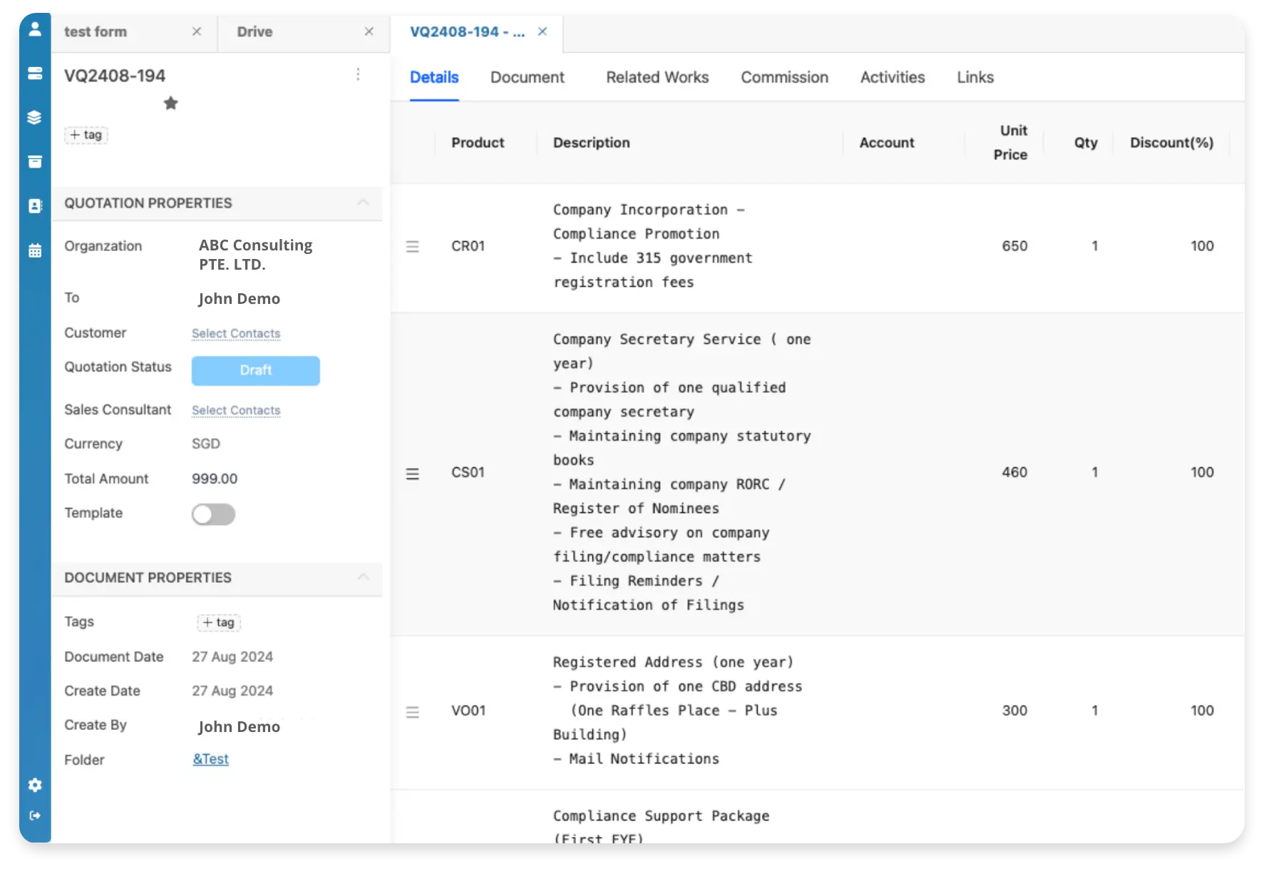
Task: Open the layers/stack icon in sidebar
Action: [35, 118]
